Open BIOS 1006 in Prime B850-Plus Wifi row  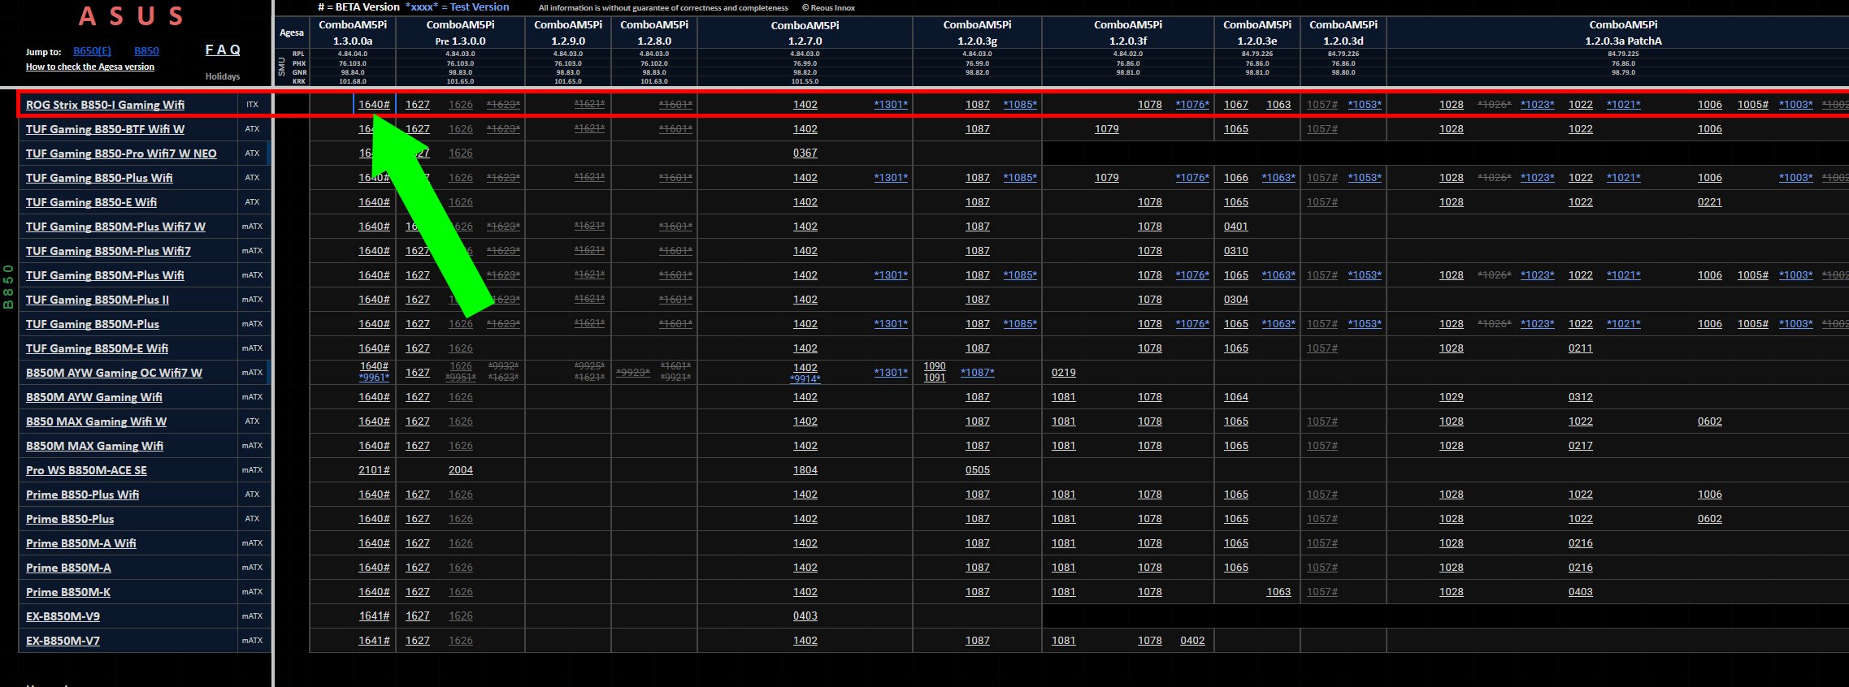click(1709, 495)
